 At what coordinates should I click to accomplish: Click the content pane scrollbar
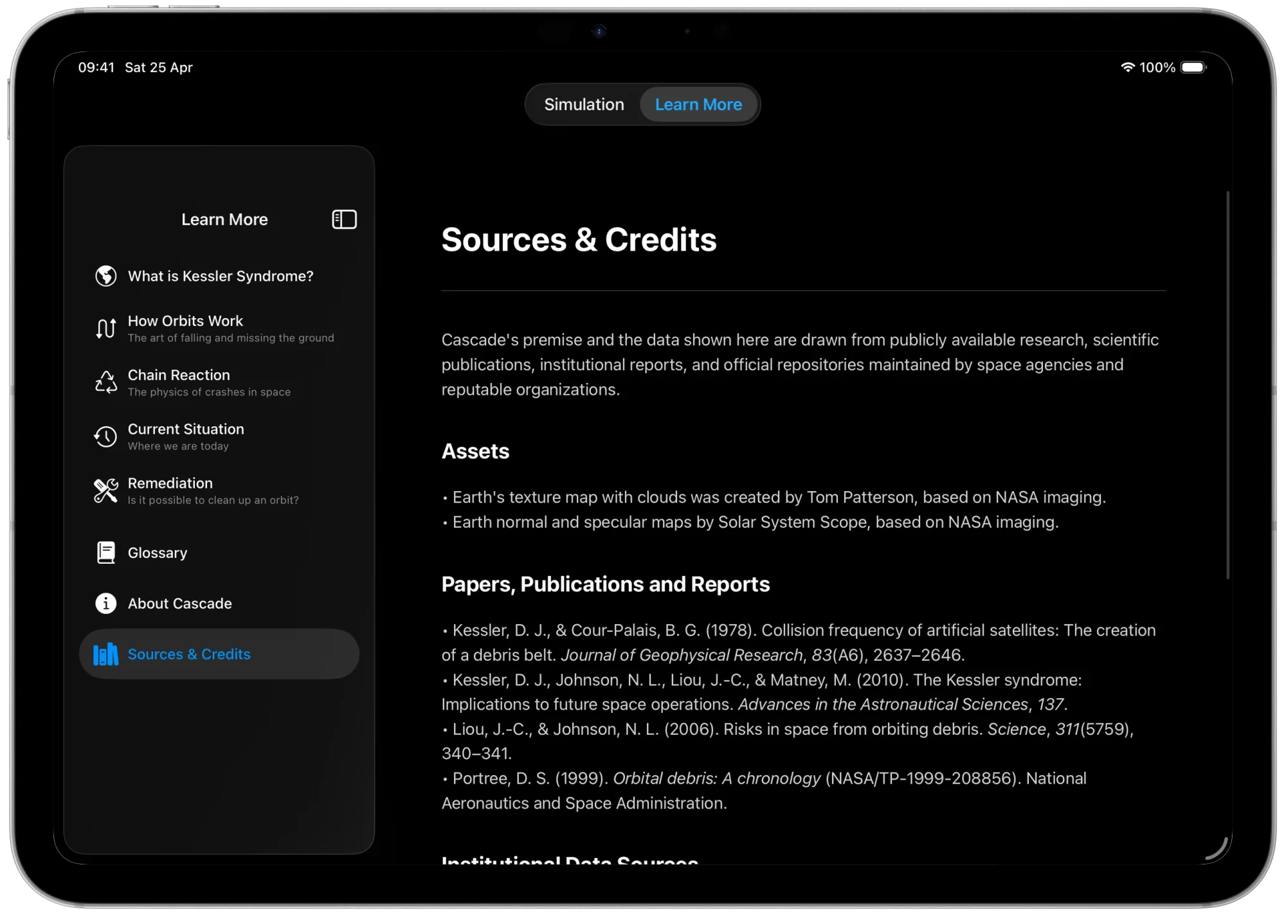pos(1227,384)
